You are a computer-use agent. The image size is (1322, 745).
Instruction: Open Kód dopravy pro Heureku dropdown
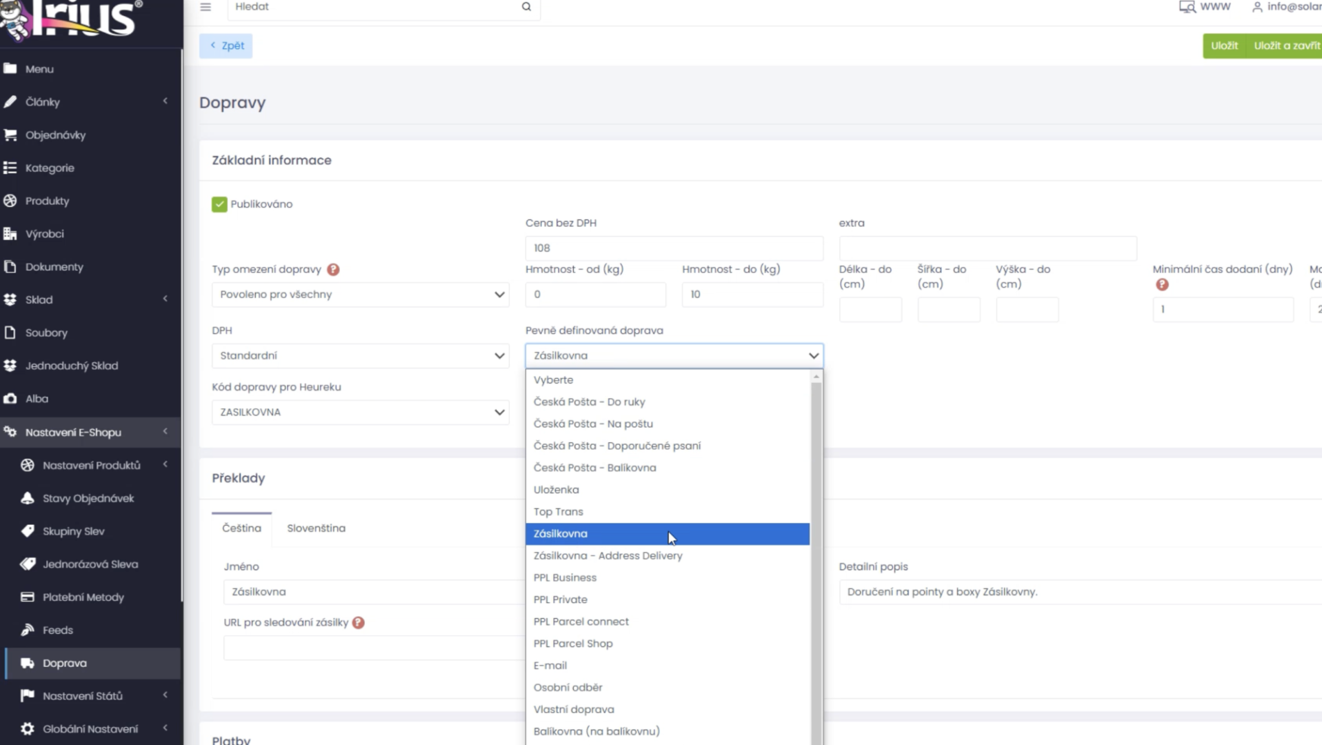tap(361, 413)
